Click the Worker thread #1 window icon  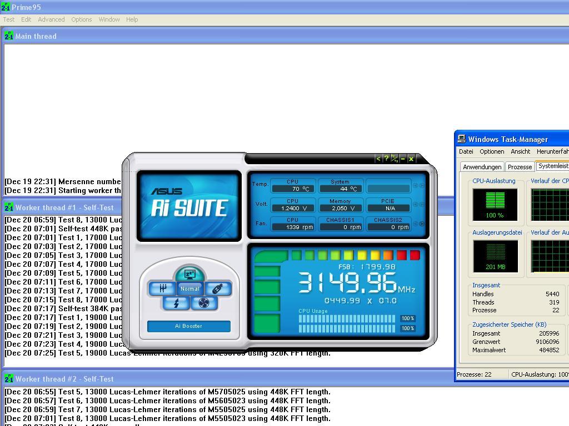point(9,207)
